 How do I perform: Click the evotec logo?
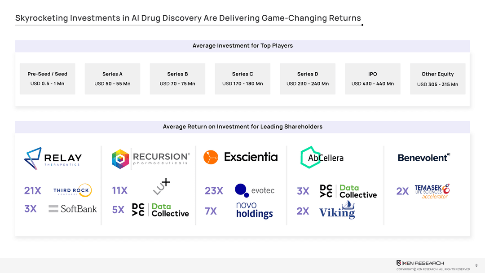coord(255,190)
